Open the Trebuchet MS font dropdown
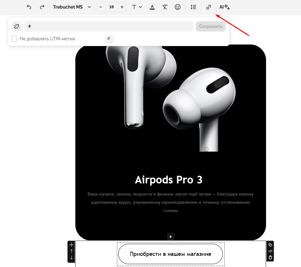The width and height of the screenshot is (301, 267). tap(72, 7)
